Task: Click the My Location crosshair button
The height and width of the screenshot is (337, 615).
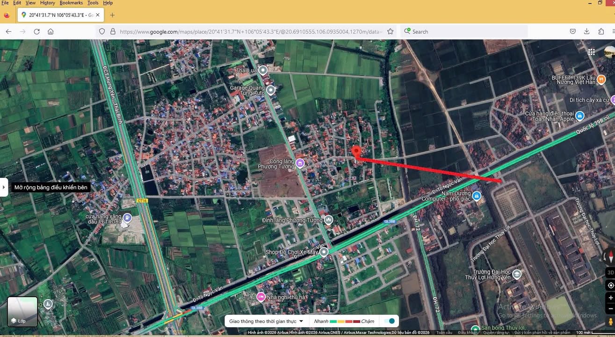Action: (610, 285)
